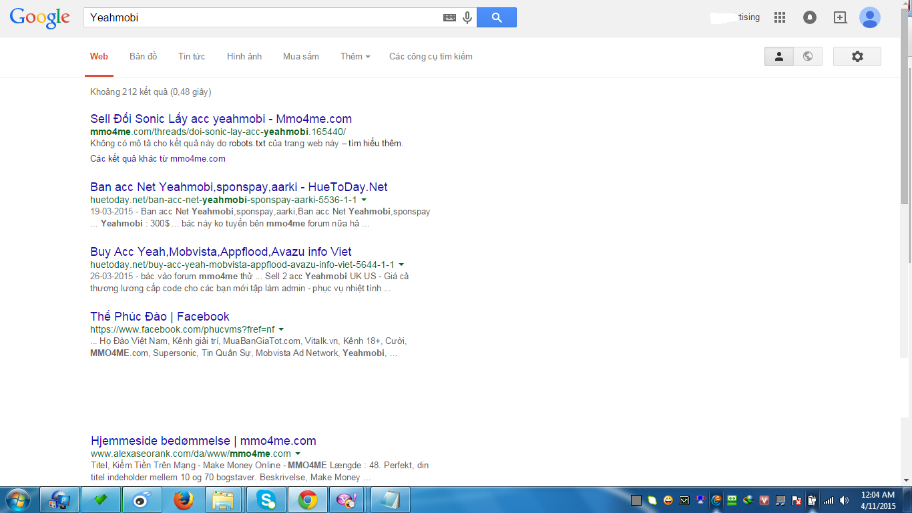The height and width of the screenshot is (513, 912).
Task: Switch to the Mua sắm tab
Action: coord(301,57)
